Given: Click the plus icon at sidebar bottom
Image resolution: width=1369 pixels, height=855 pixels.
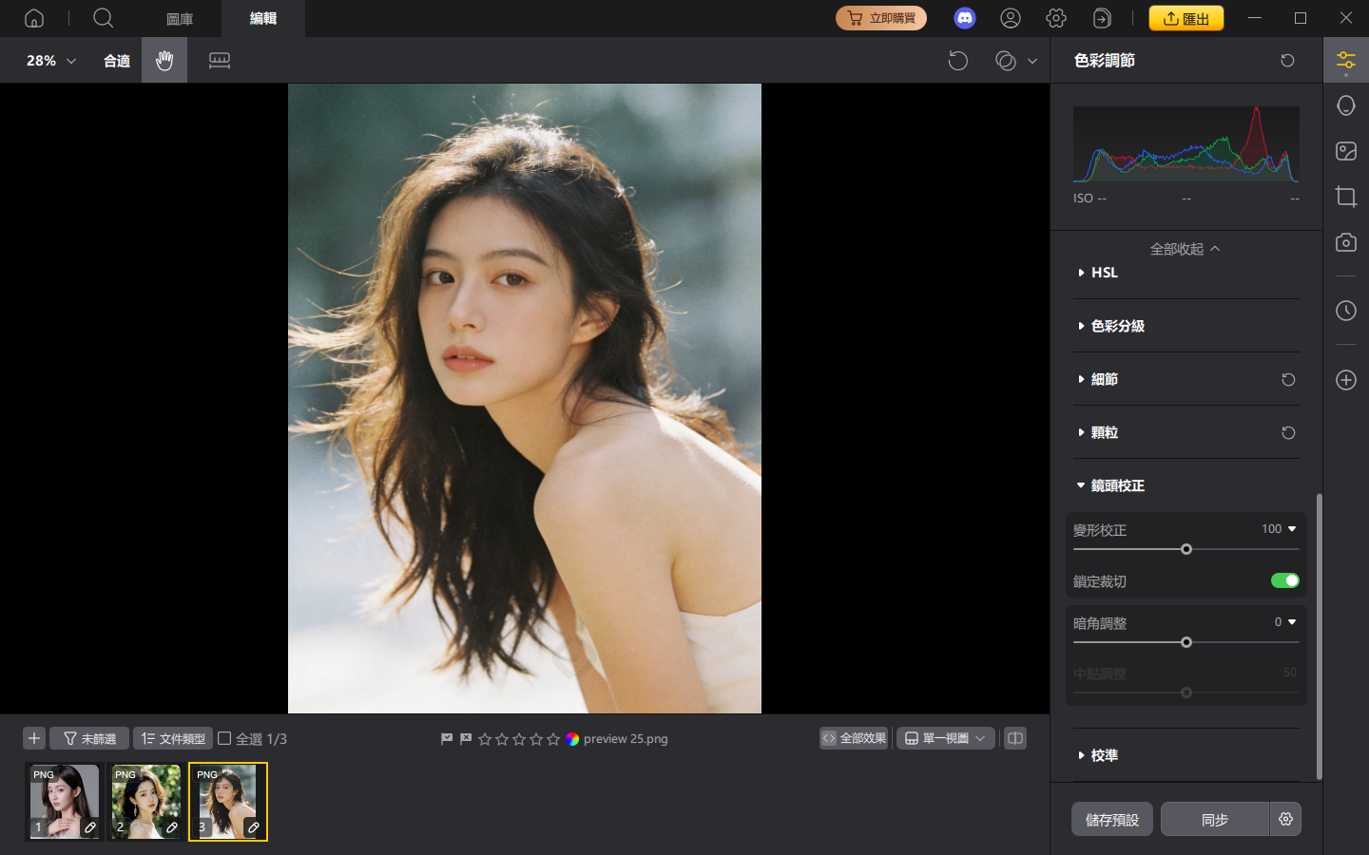Looking at the screenshot, I should click(x=1345, y=380).
